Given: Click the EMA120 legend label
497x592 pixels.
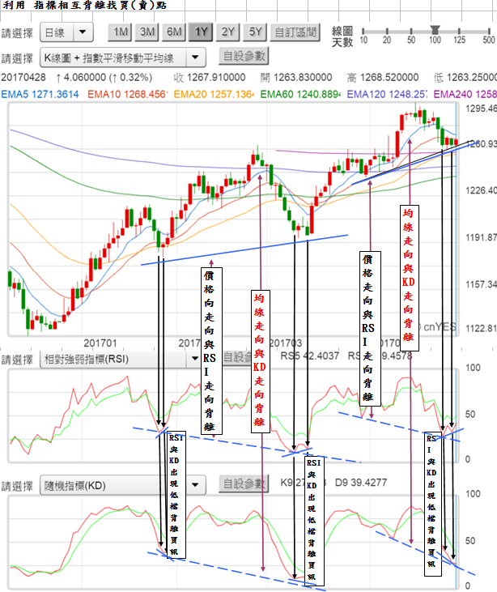Looking at the screenshot, I should tap(387, 95).
